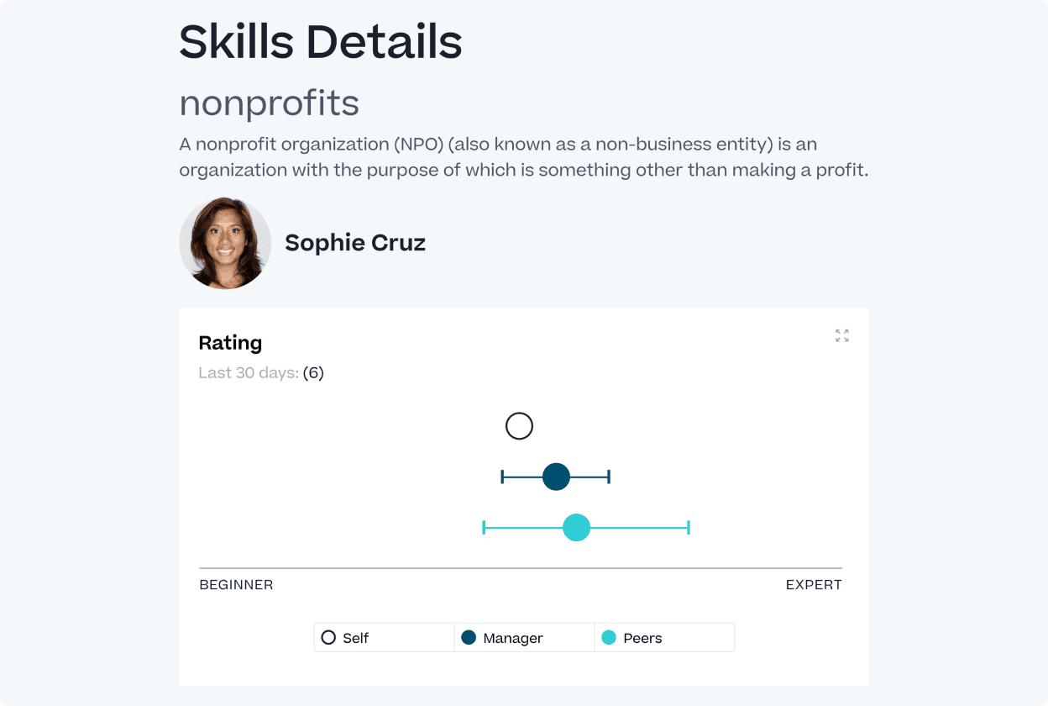The height and width of the screenshot is (706, 1048).
Task: Select the teal Peers rating marker on chart
Action: point(577,527)
